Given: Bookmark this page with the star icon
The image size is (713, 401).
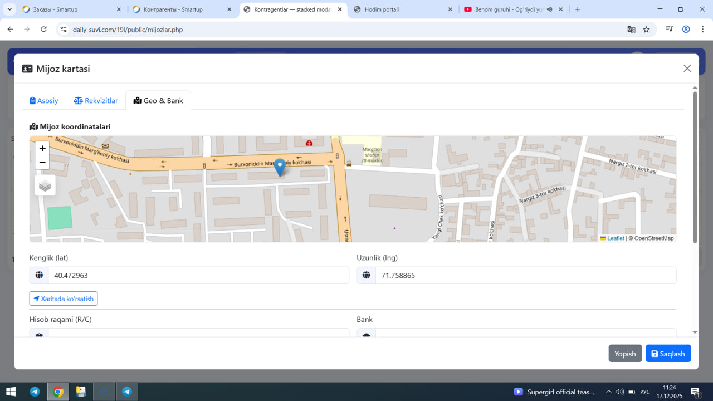Looking at the screenshot, I should [646, 30].
